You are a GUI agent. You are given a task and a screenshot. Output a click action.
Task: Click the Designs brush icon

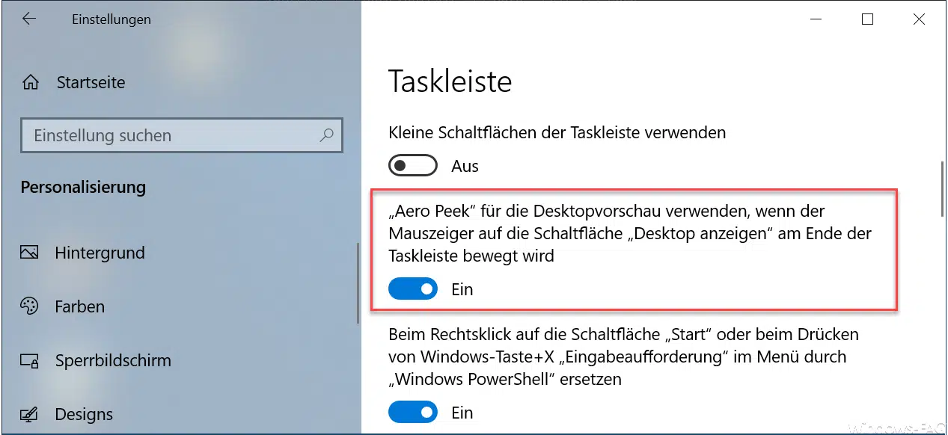pos(30,414)
